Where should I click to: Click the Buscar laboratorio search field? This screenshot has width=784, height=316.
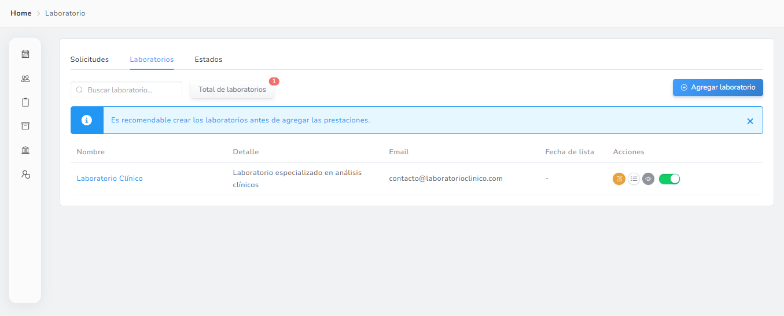(126, 90)
